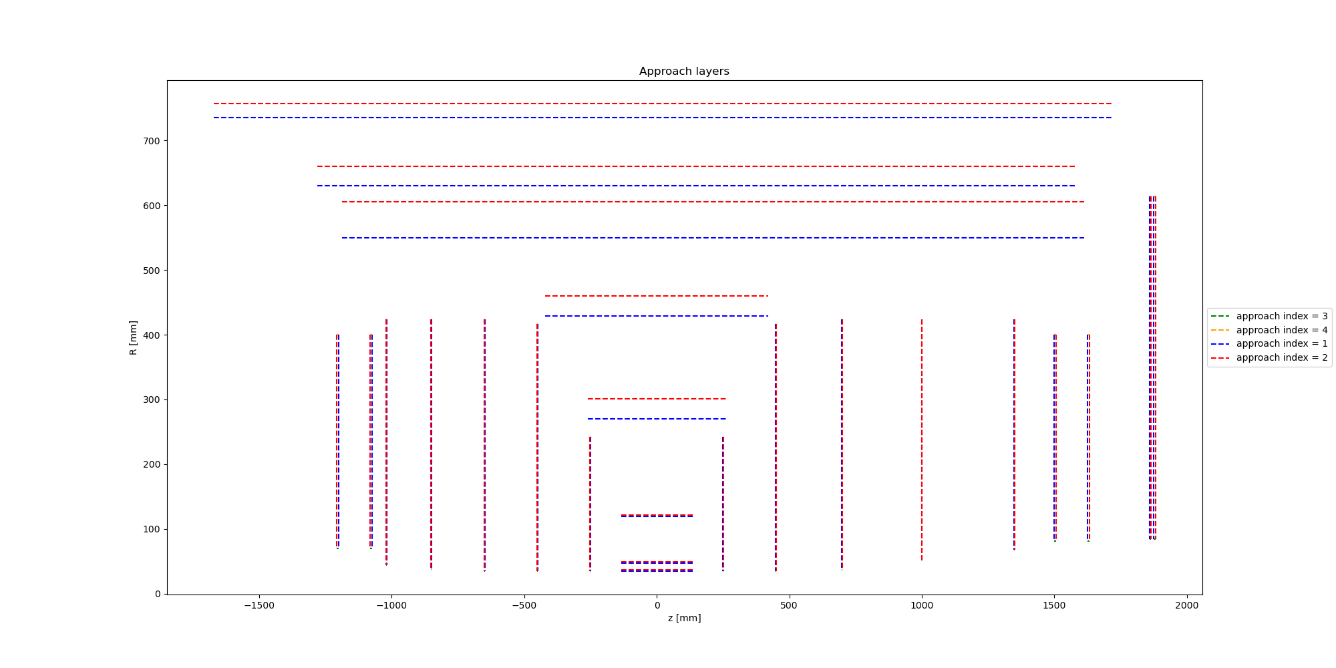The image size is (1336, 668).
Task: Click the y-axis tick label 700
Action: (x=151, y=141)
